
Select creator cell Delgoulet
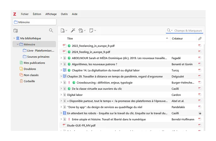click(178, 77)
